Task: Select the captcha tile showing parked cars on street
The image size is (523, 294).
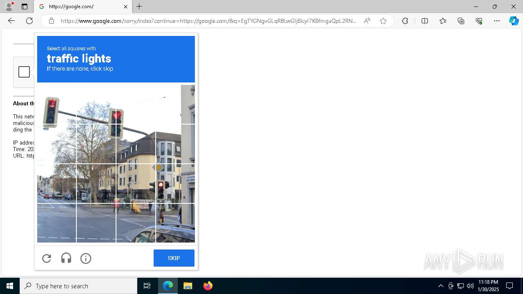Action: 56,183
